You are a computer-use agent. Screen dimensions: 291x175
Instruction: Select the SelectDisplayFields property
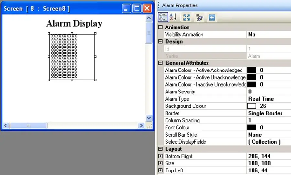[x=185, y=142]
